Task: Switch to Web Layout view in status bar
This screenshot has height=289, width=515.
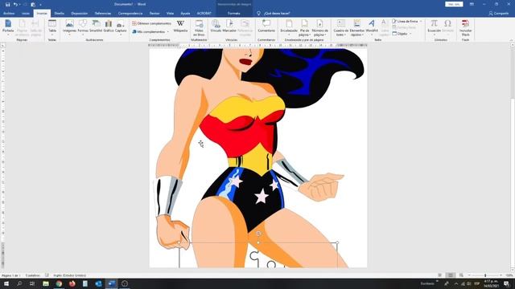Action: coord(461,275)
